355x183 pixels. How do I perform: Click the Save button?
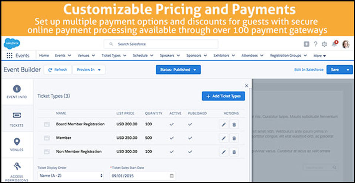point(335,70)
